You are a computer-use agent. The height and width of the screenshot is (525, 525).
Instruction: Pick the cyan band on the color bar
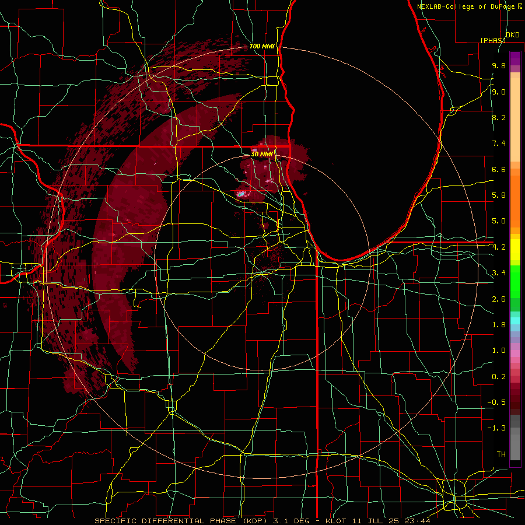[515, 321]
